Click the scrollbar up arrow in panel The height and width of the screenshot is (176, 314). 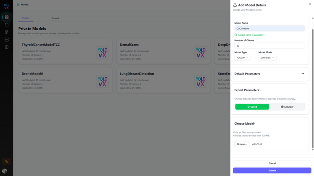[x=313, y=18]
